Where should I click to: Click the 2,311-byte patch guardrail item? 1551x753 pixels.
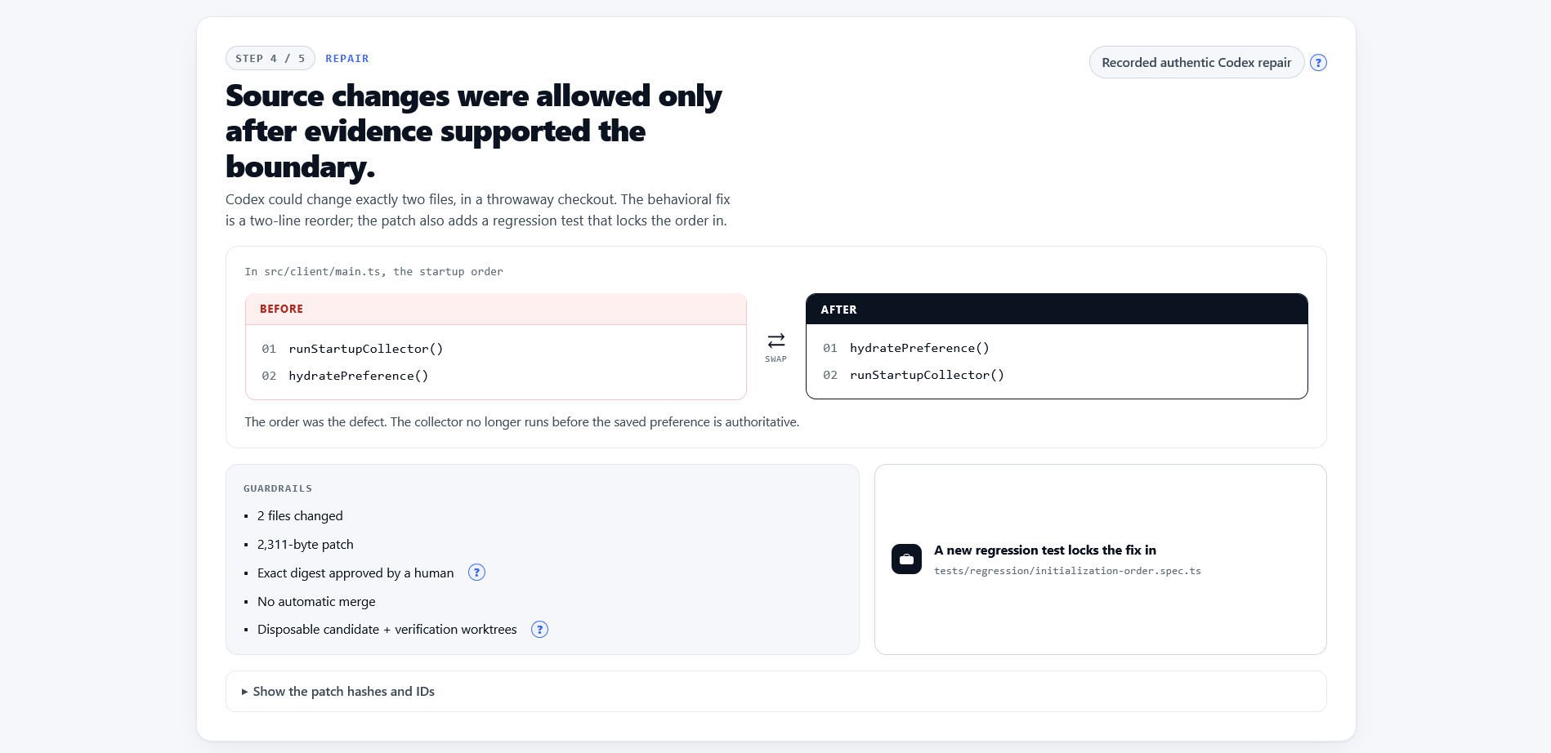pyautogui.click(x=306, y=545)
